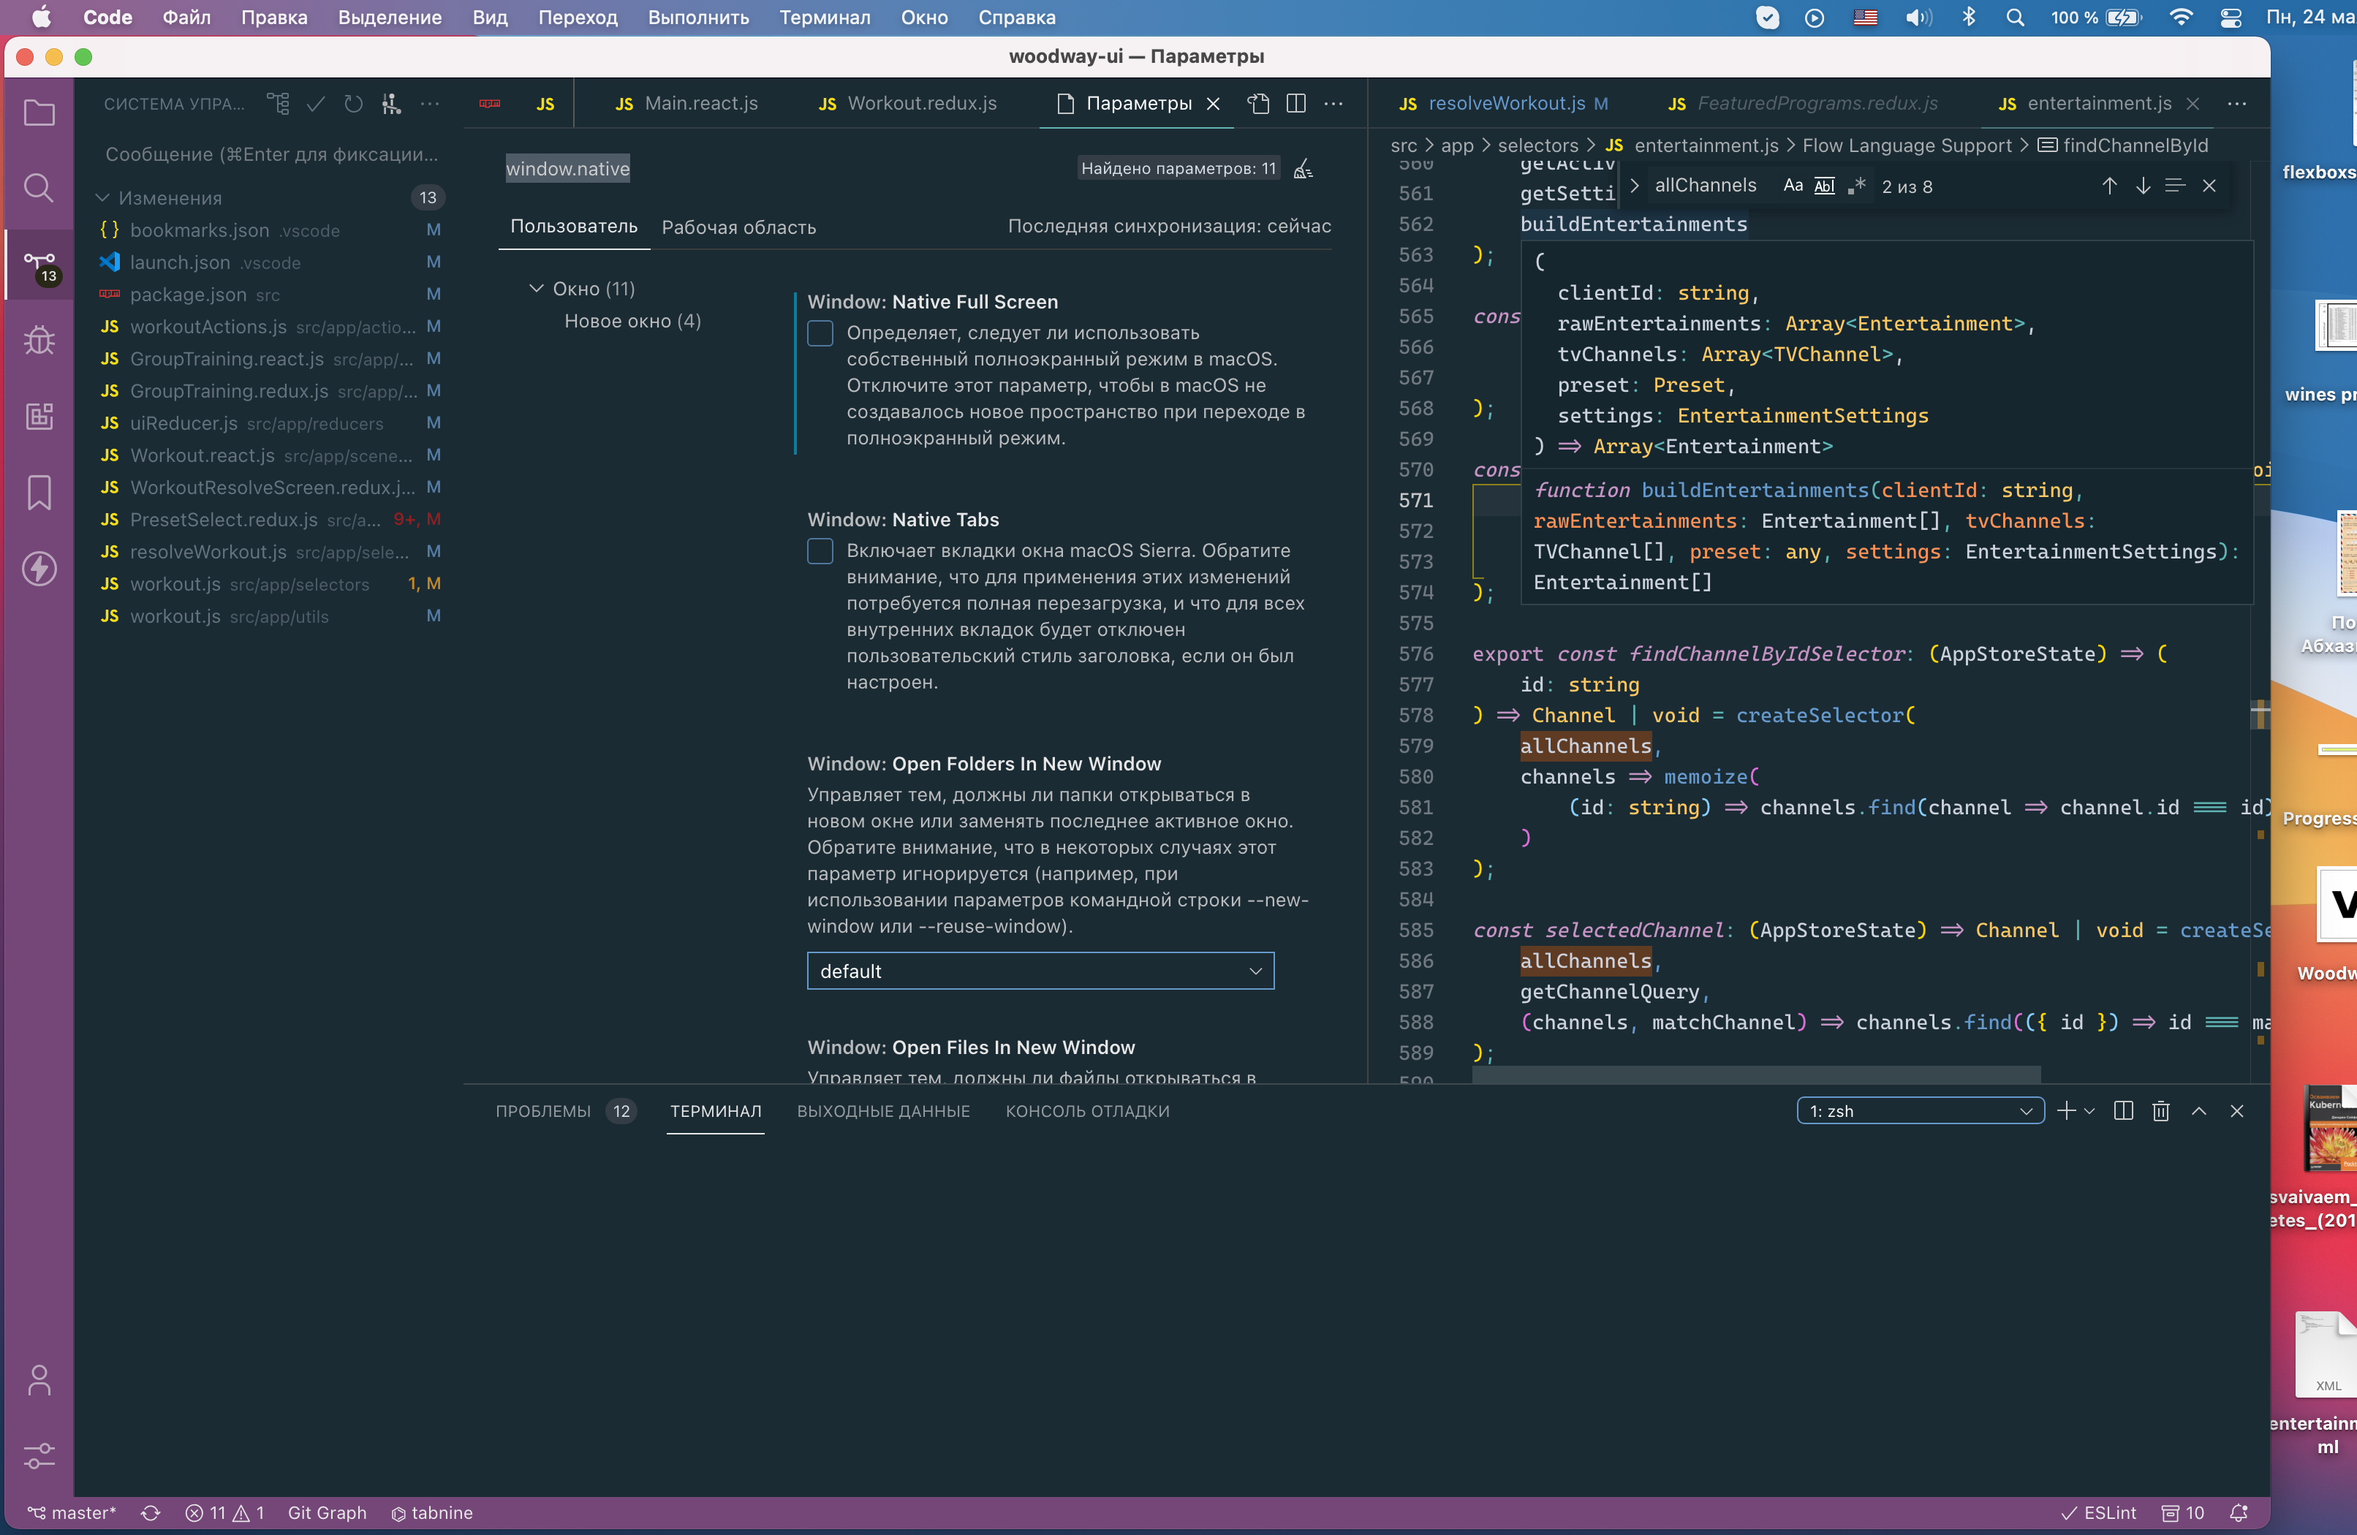Image resolution: width=2357 pixels, height=1535 pixels.
Task: Open Bookmarks view in activity bar
Action: coord(39,492)
